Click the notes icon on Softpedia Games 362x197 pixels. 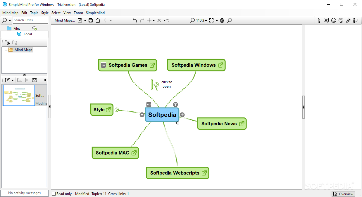point(103,65)
